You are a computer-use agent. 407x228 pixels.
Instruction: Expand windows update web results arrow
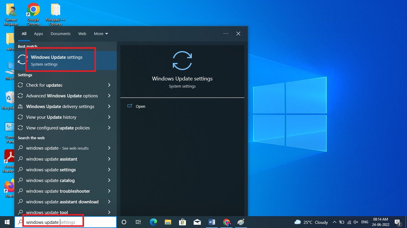tap(109, 148)
